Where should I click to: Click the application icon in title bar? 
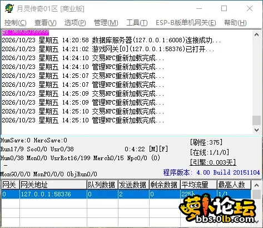point(9,8)
